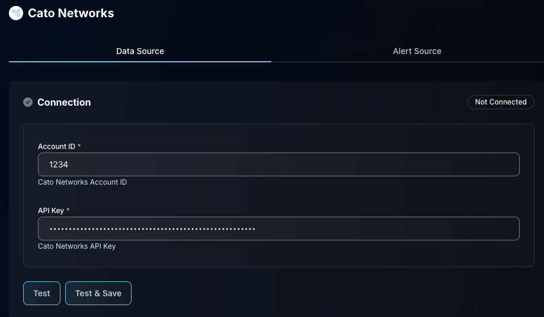Click the Cato Networks logo icon
This screenshot has height=317, width=544.
(x=16, y=12)
